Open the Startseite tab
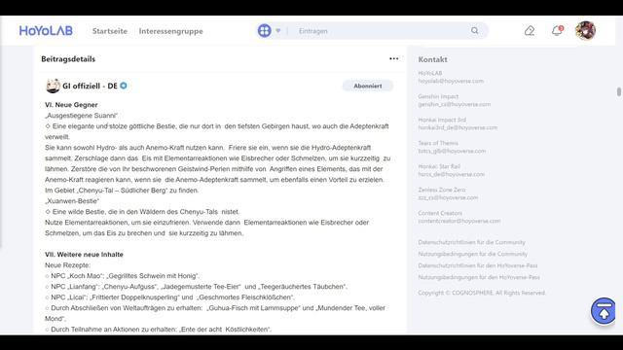This screenshot has width=623, height=350. pos(110,31)
